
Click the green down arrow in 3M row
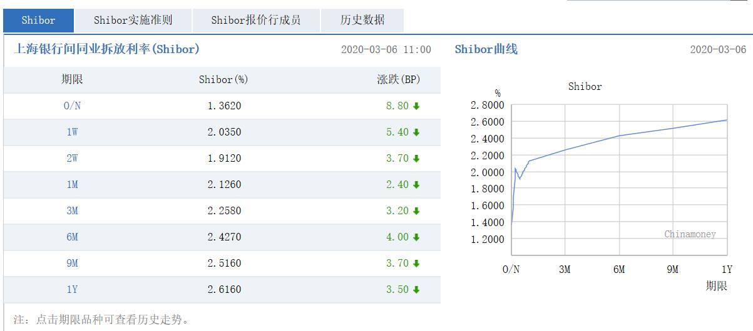pos(416,211)
